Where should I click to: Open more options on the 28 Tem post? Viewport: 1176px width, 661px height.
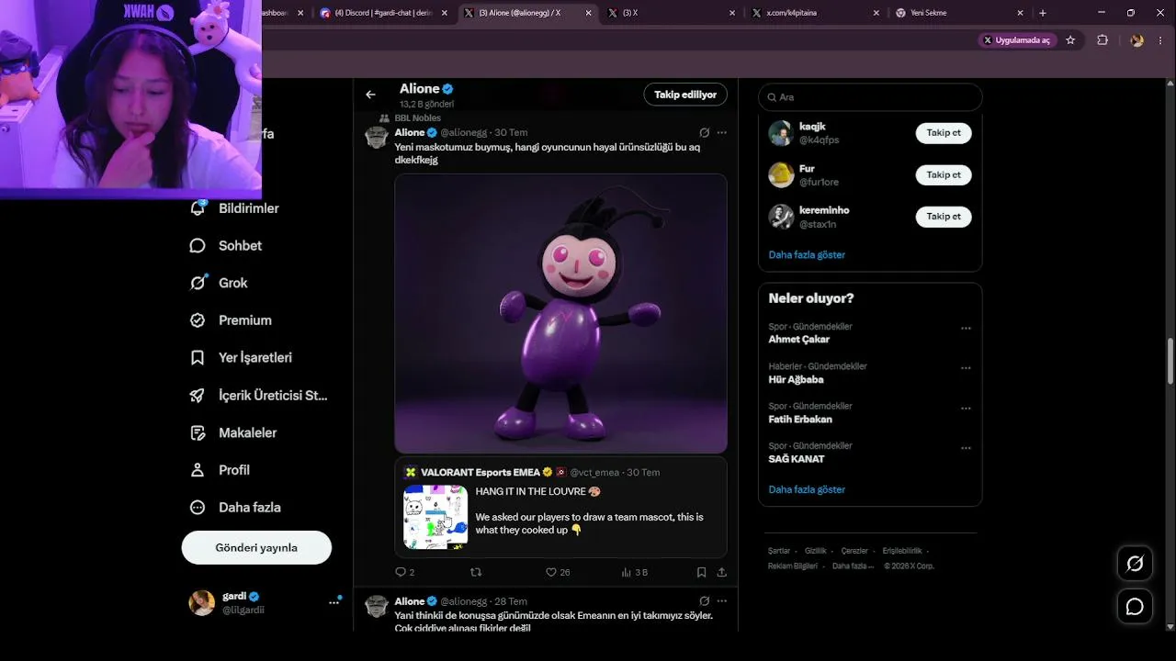tap(722, 601)
